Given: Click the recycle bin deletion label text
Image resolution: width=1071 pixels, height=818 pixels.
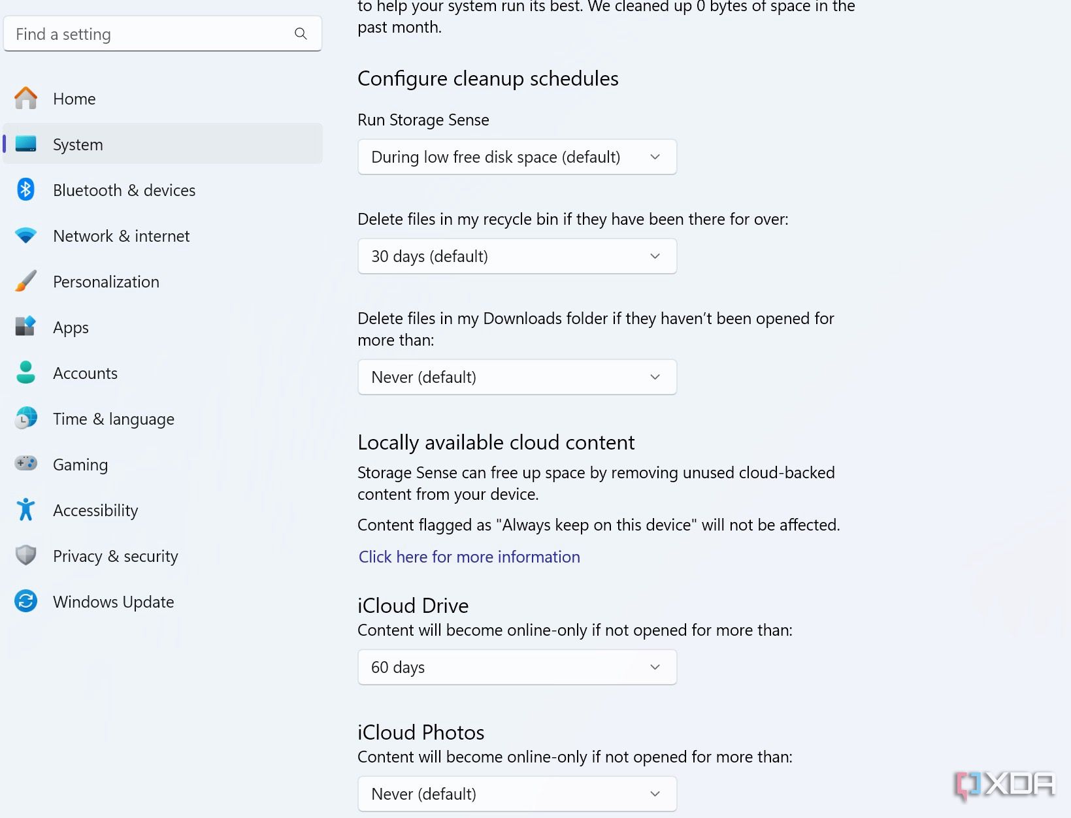Looking at the screenshot, I should (x=573, y=220).
